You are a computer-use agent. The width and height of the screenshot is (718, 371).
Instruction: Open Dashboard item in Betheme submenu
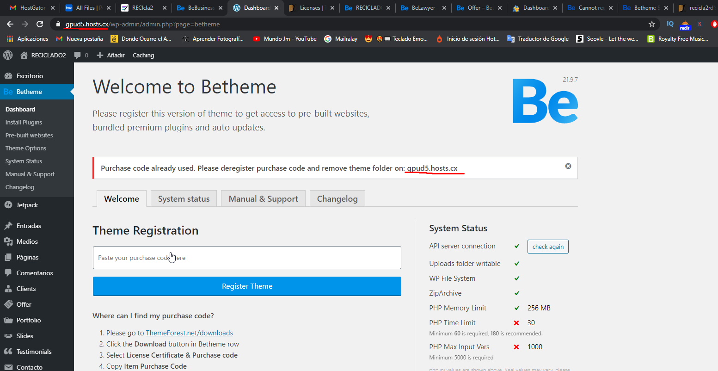coord(20,109)
